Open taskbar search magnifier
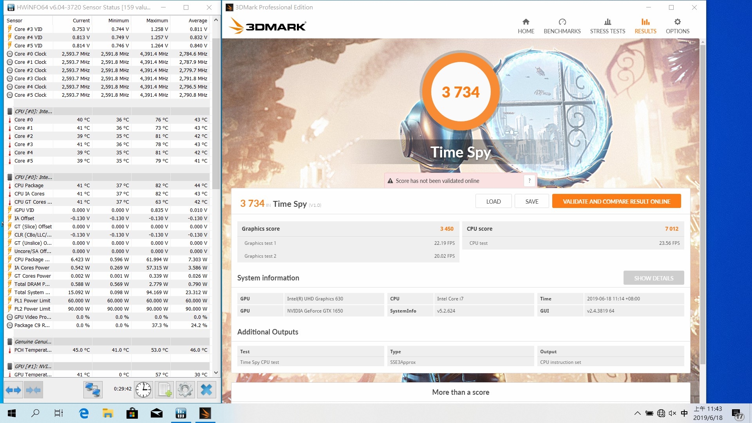 click(35, 413)
